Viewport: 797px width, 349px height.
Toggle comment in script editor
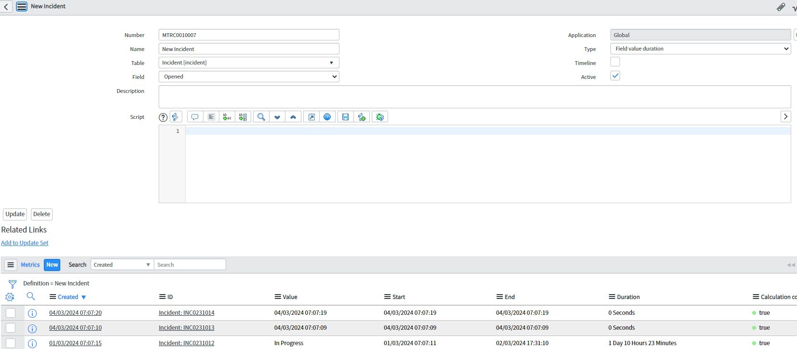(195, 117)
